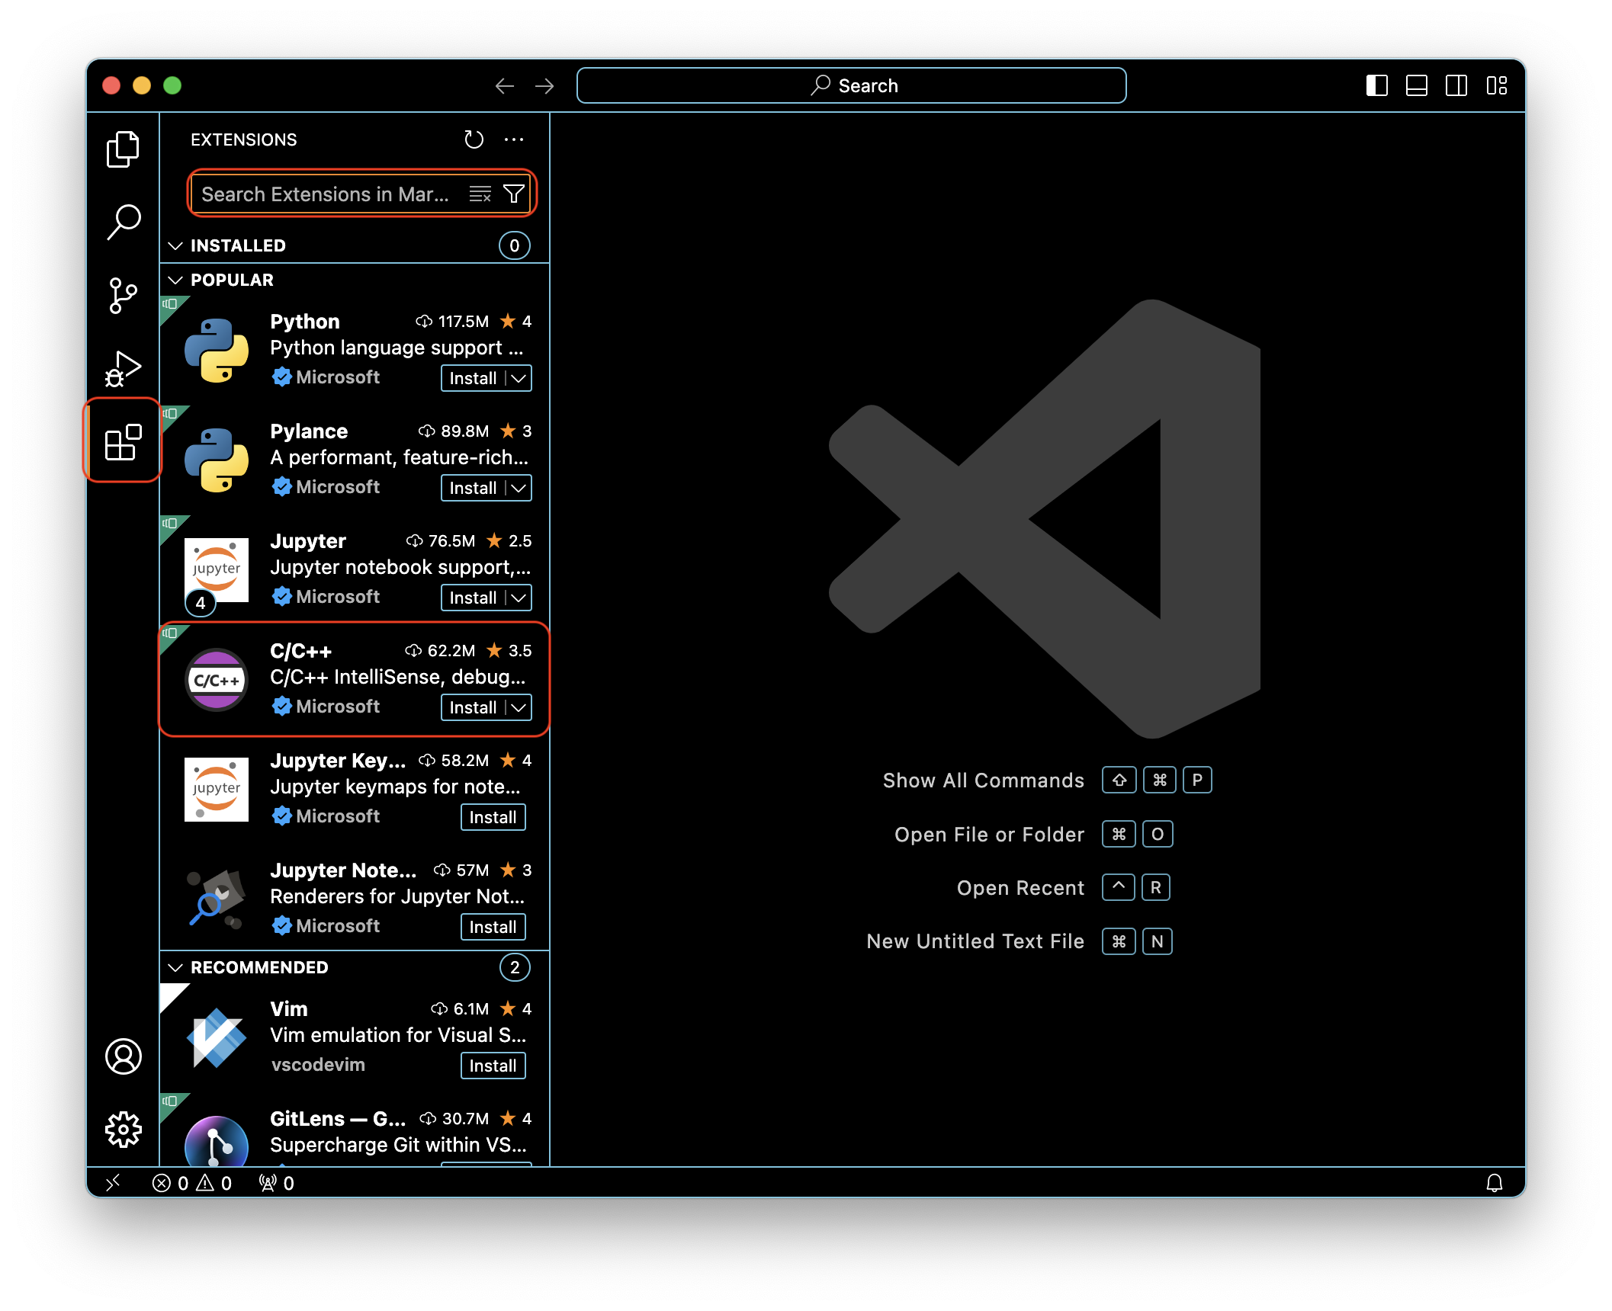The height and width of the screenshot is (1311, 1612).
Task: Open Source Control view
Action: coord(123,295)
